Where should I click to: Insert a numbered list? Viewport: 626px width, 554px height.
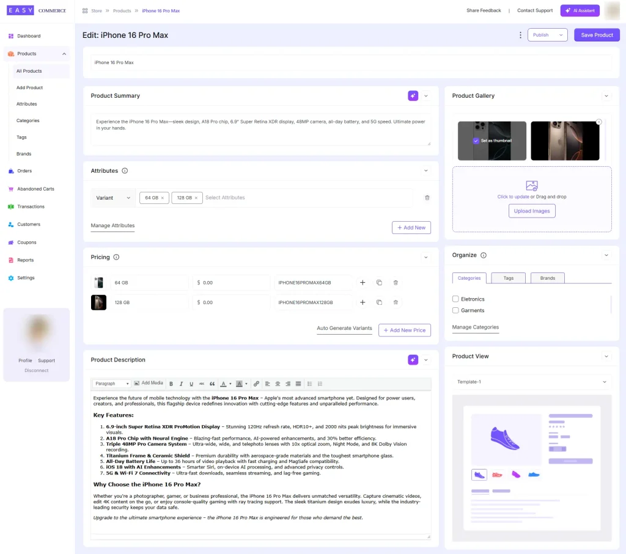point(320,384)
